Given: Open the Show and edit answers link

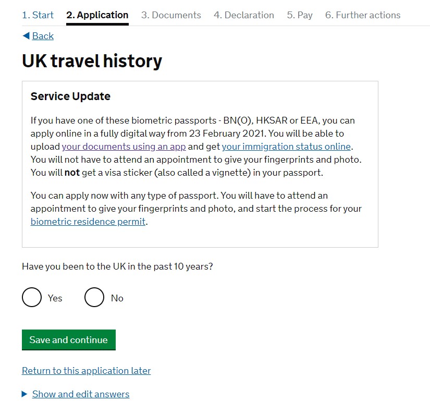Looking at the screenshot, I should [x=81, y=394].
